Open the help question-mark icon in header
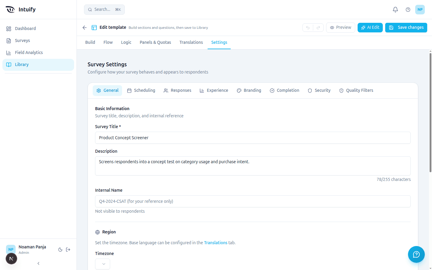This screenshot has width=432, height=270. (x=408, y=10)
